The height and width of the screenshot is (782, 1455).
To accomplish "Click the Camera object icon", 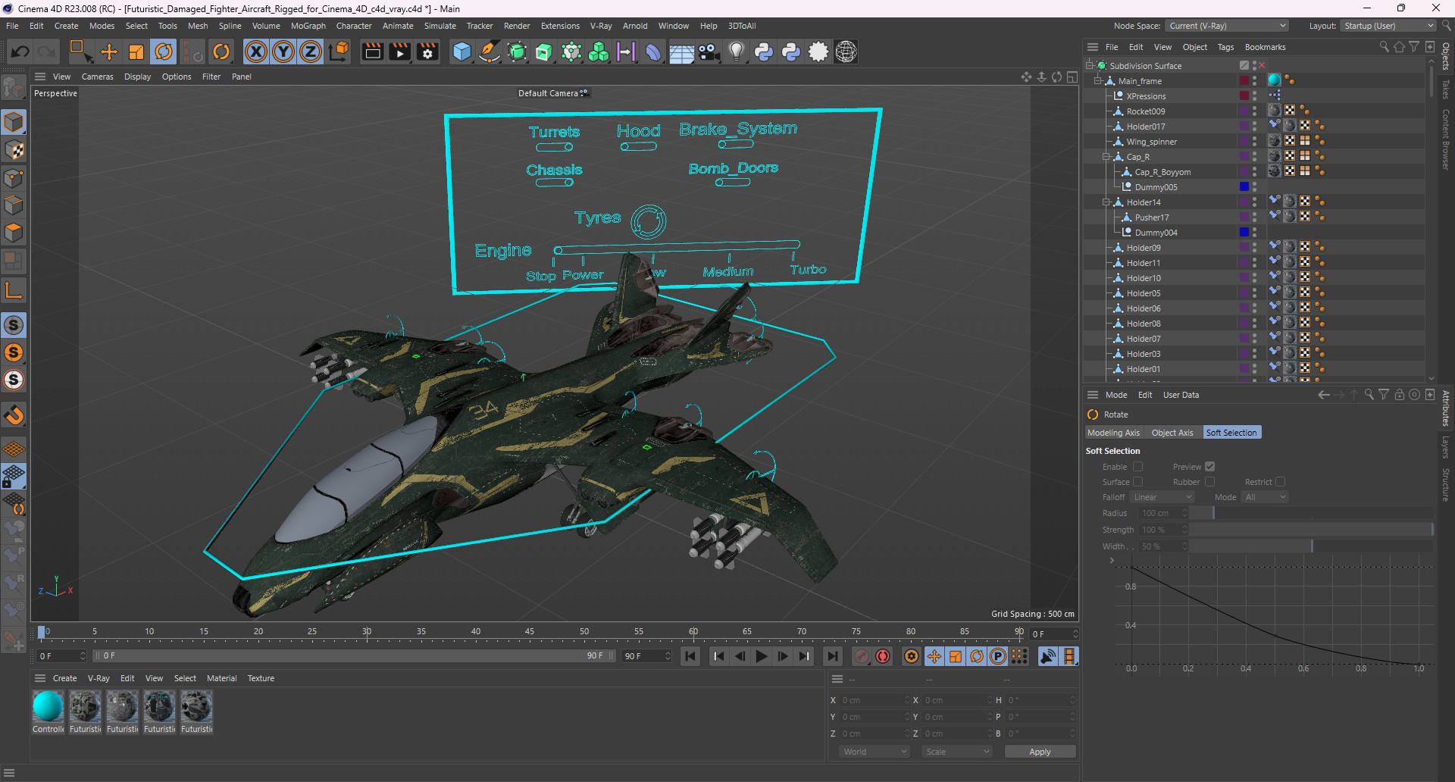I will click(x=709, y=52).
